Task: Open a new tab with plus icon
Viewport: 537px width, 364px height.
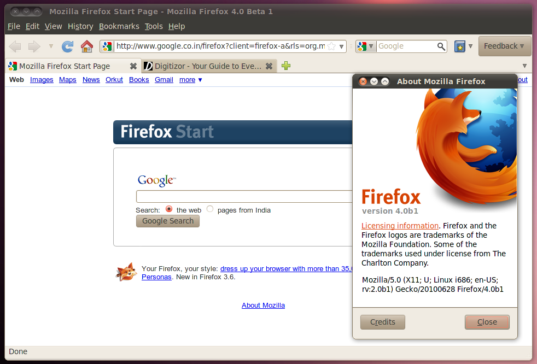Action: click(x=285, y=66)
